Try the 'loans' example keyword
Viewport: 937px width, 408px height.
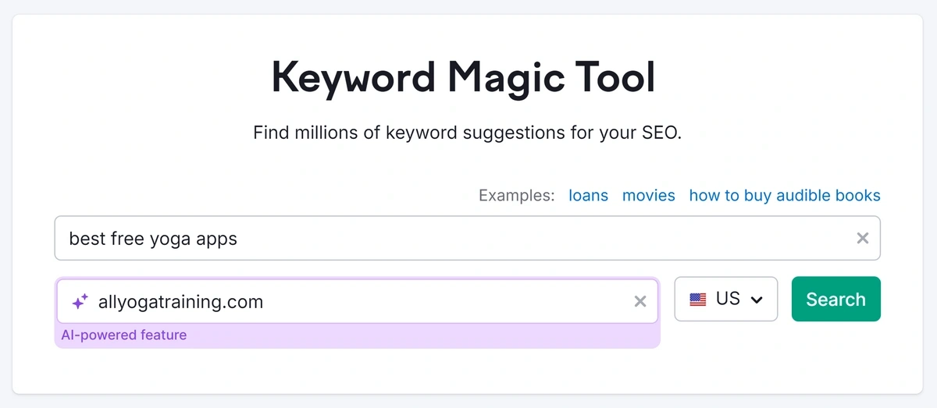pyautogui.click(x=588, y=195)
